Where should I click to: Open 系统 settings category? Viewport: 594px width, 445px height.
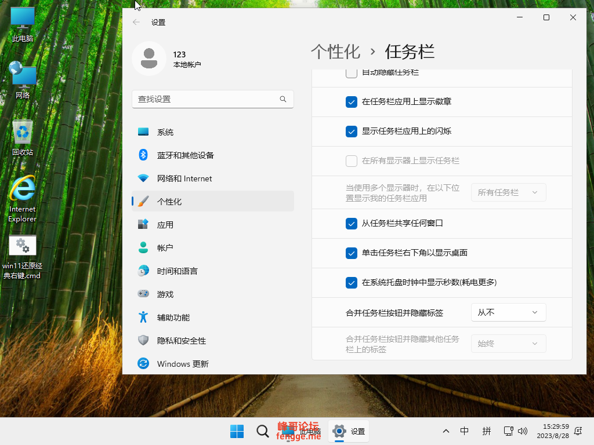pyautogui.click(x=213, y=132)
